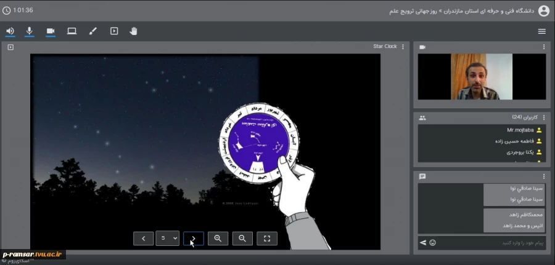Go to the next slide
Screen dimensions: 555x265
[x=193, y=239]
